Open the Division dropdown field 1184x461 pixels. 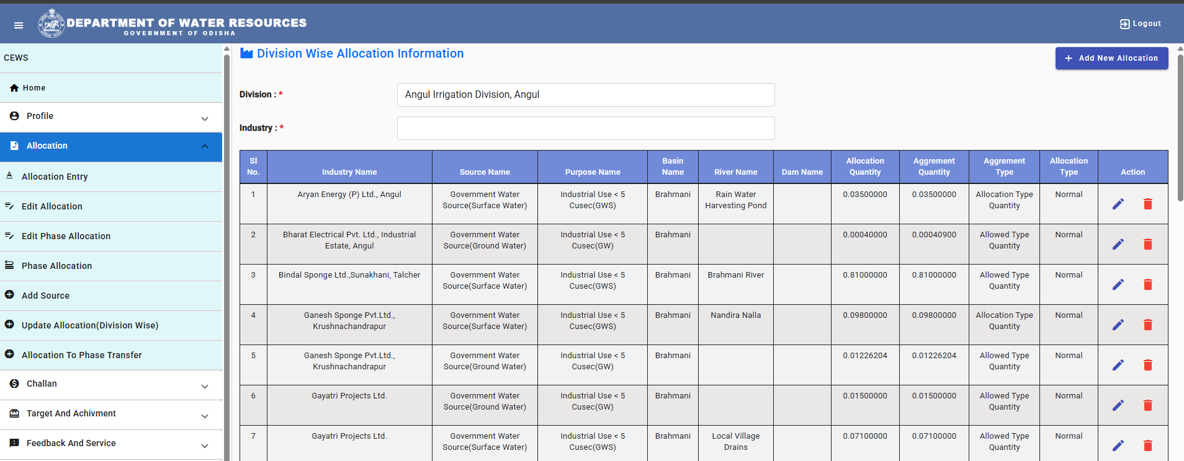coord(586,95)
